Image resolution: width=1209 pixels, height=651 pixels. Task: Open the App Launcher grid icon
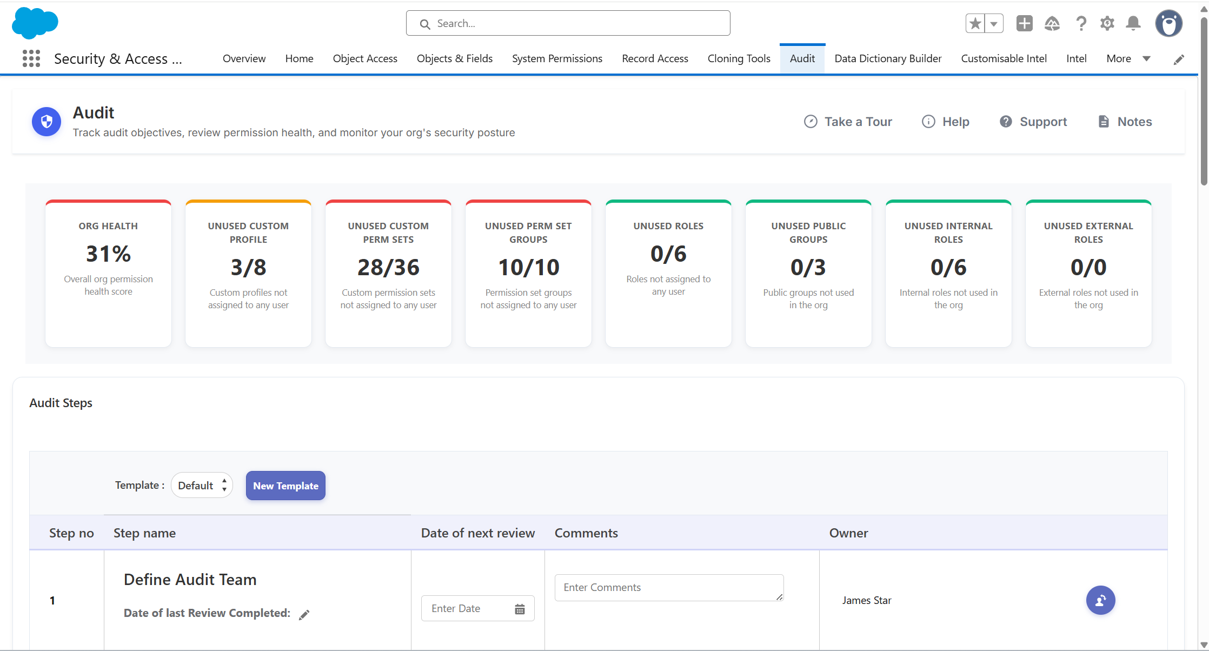pyautogui.click(x=31, y=58)
